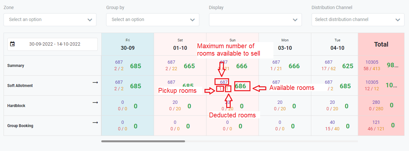Select the Mon 03-10 column header
This screenshot has height=151, width=409.
click(285, 44)
